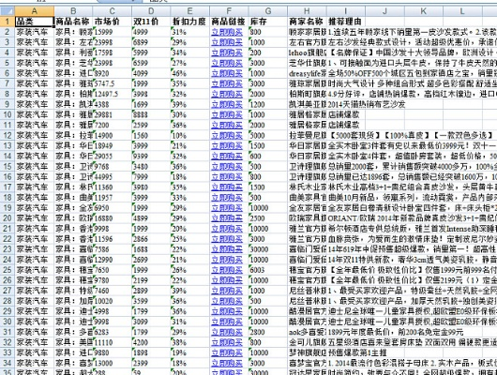Open the 立即购买 link in row 12
Viewport: 497px width, 375px height.
pos(227,135)
